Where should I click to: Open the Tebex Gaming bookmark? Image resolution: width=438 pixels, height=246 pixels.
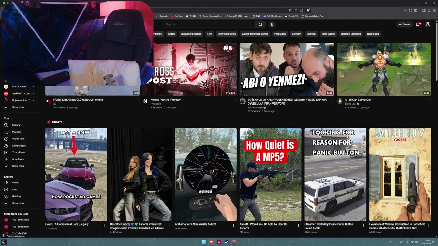click(210, 16)
